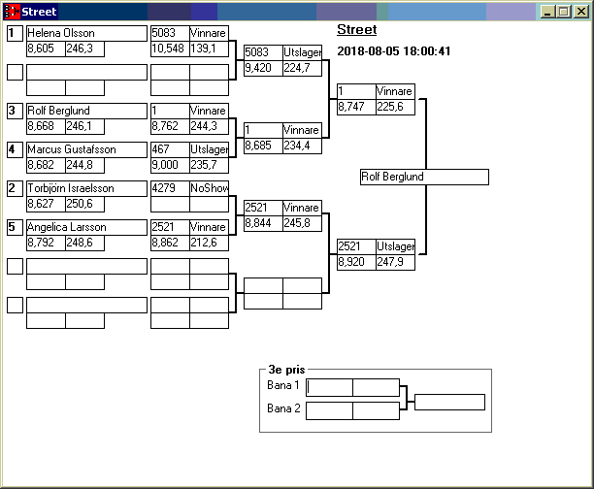Click the underlined Street heading
The height and width of the screenshot is (489, 594).
coord(356,30)
